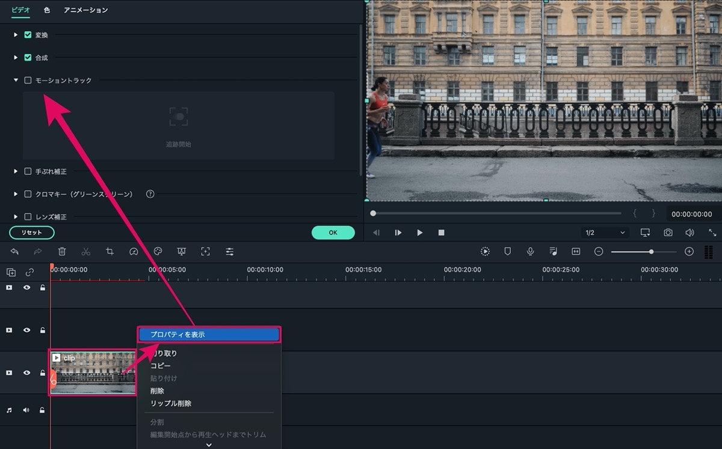Screen dimensions: 722x449
Task: Enable the クロマキー checkbox
Action: pyautogui.click(x=28, y=194)
